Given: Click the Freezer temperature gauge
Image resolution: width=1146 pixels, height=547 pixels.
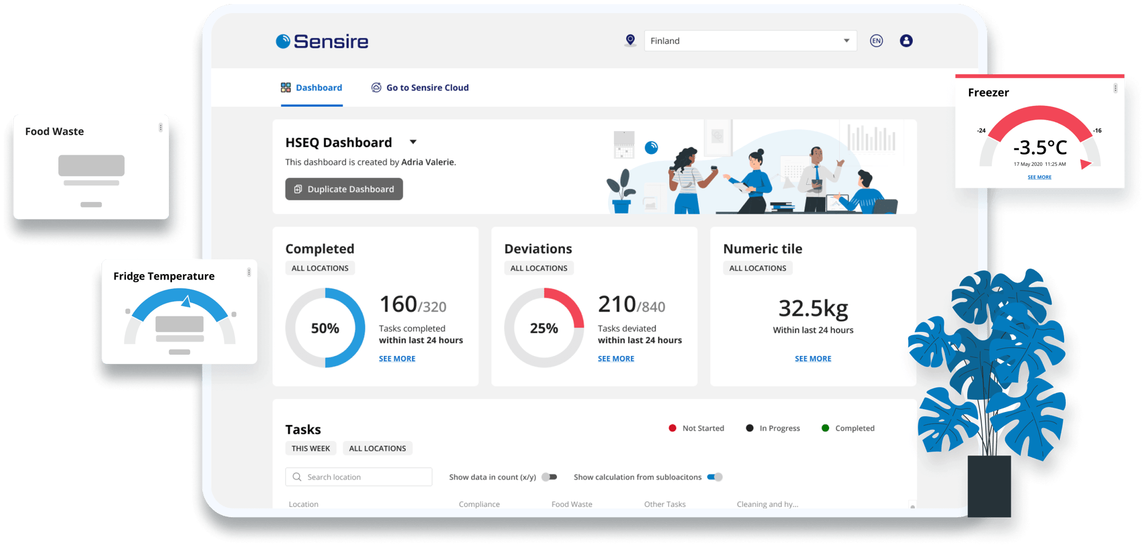Looking at the screenshot, I should [1040, 136].
